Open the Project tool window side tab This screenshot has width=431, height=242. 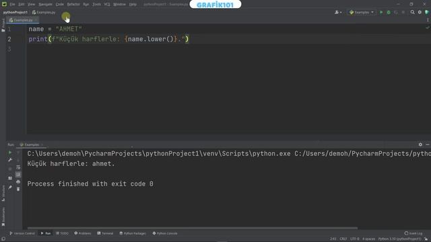[3, 25]
